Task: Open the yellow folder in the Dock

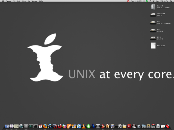Action: (x=125, y=126)
